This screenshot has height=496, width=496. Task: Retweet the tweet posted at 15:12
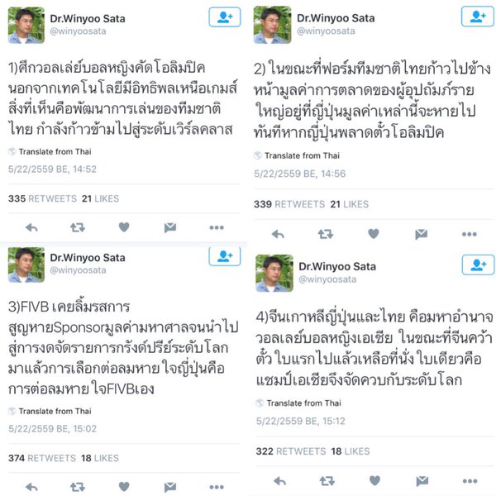coord(327,481)
